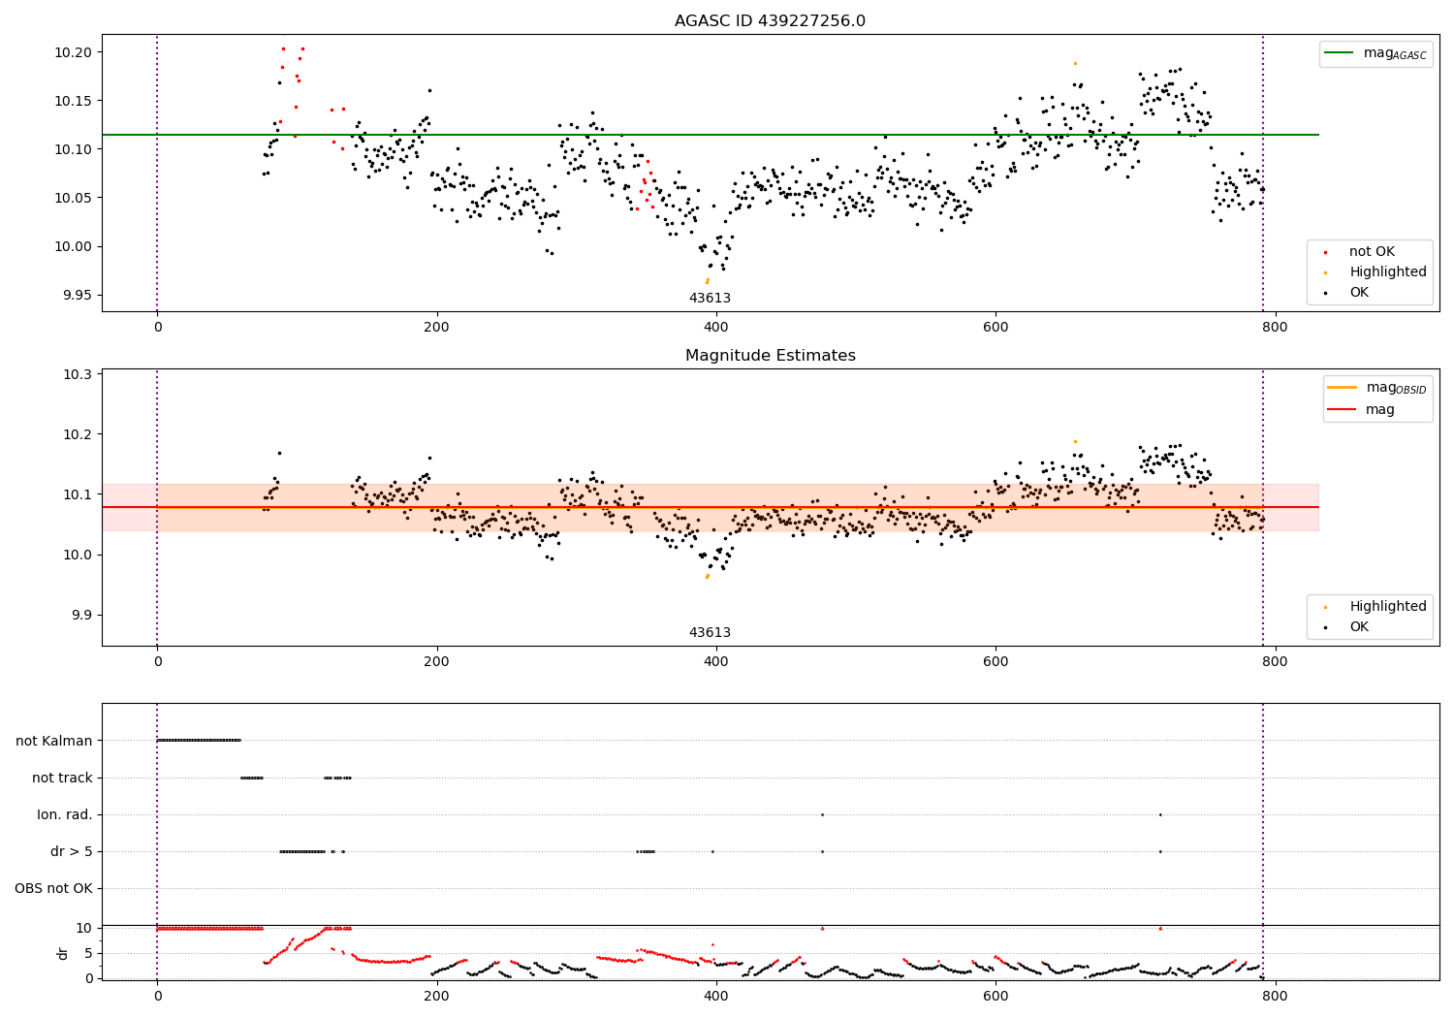Click x-axis tick '600' under top plot
1454x1018 pixels.
[996, 327]
